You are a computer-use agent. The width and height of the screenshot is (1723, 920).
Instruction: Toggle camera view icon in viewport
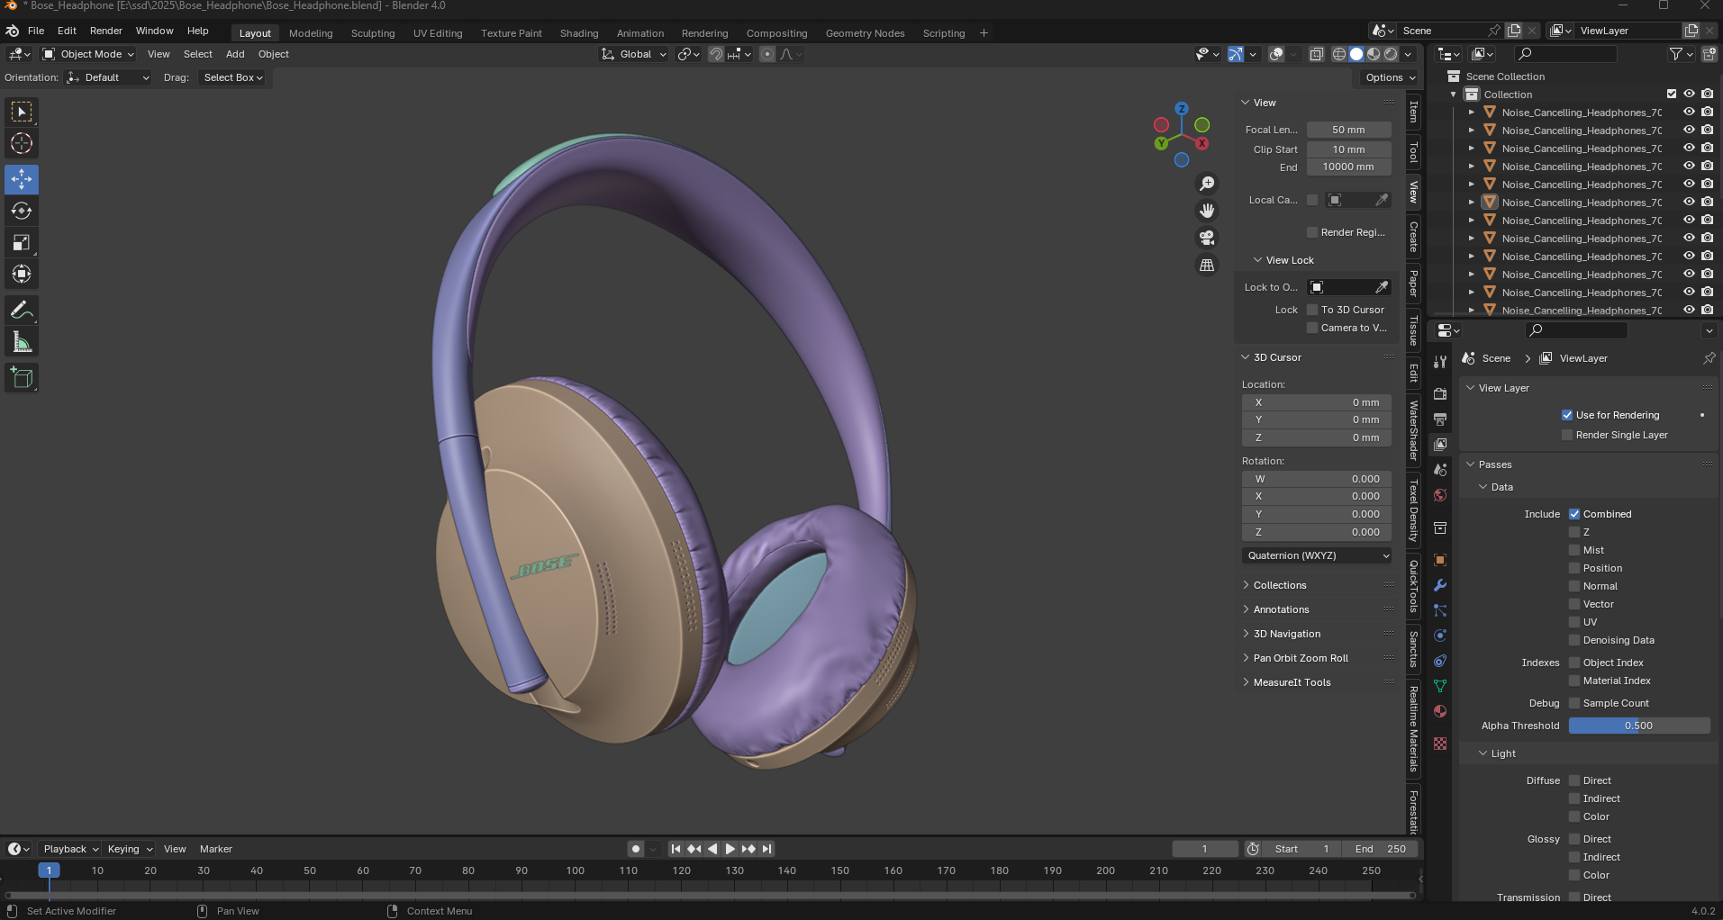point(1207,238)
